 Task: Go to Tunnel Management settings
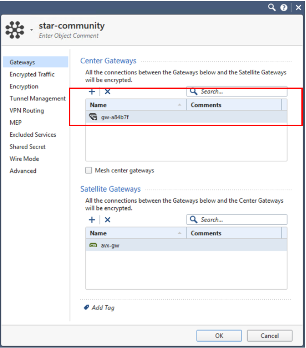[38, 99]
